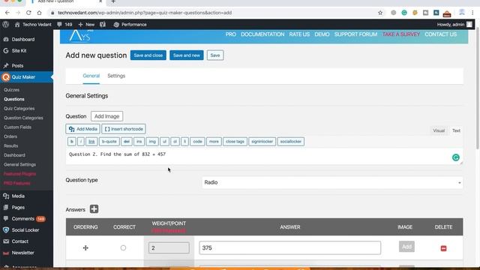Viewport: 480px width, 270px height.
Task: Go to Quizzes submenu
Action: [x=12, y=90]
